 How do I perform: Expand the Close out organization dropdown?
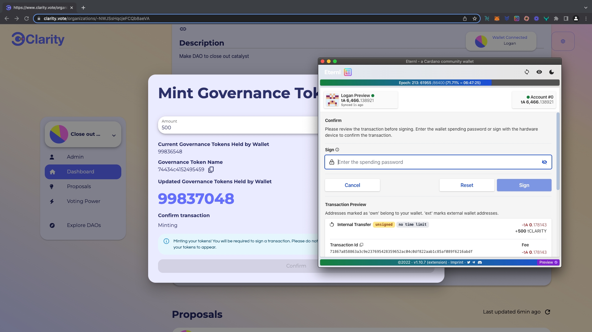[x=114, y=135]
